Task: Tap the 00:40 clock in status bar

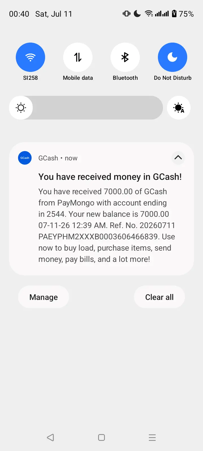Action: (19, 14)
